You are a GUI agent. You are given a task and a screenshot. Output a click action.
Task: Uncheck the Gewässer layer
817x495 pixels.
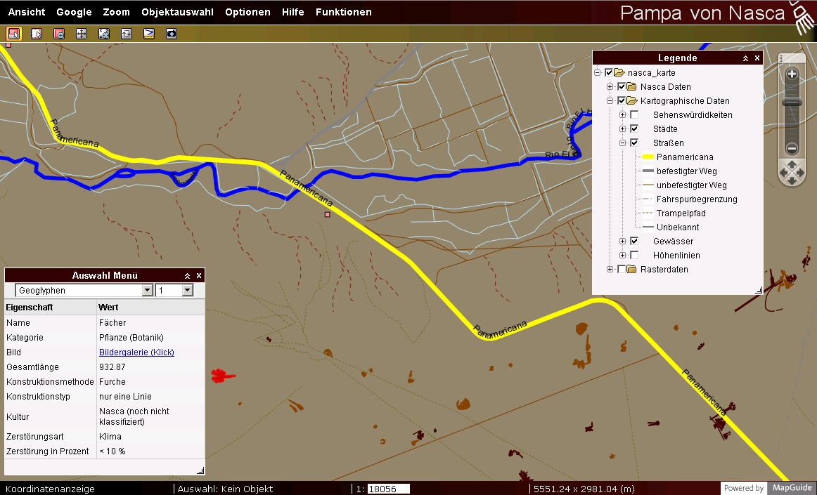pos(634,242)
